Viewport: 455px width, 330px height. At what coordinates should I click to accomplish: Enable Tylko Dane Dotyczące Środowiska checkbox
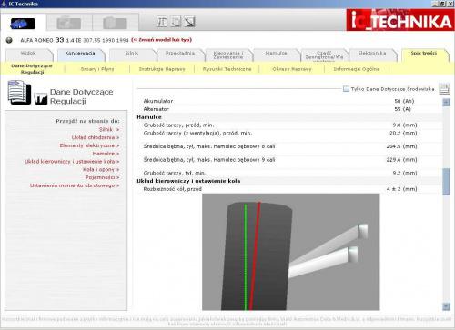click(346, 88)
